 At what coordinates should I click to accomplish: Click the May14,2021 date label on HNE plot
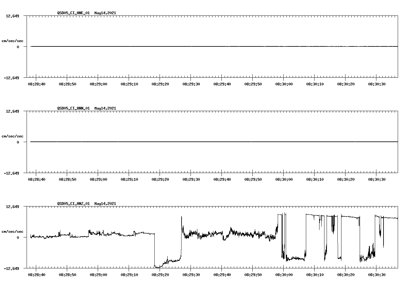(105, 13)
